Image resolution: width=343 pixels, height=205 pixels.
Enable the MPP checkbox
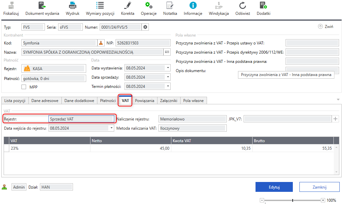[x=24, y=87]
